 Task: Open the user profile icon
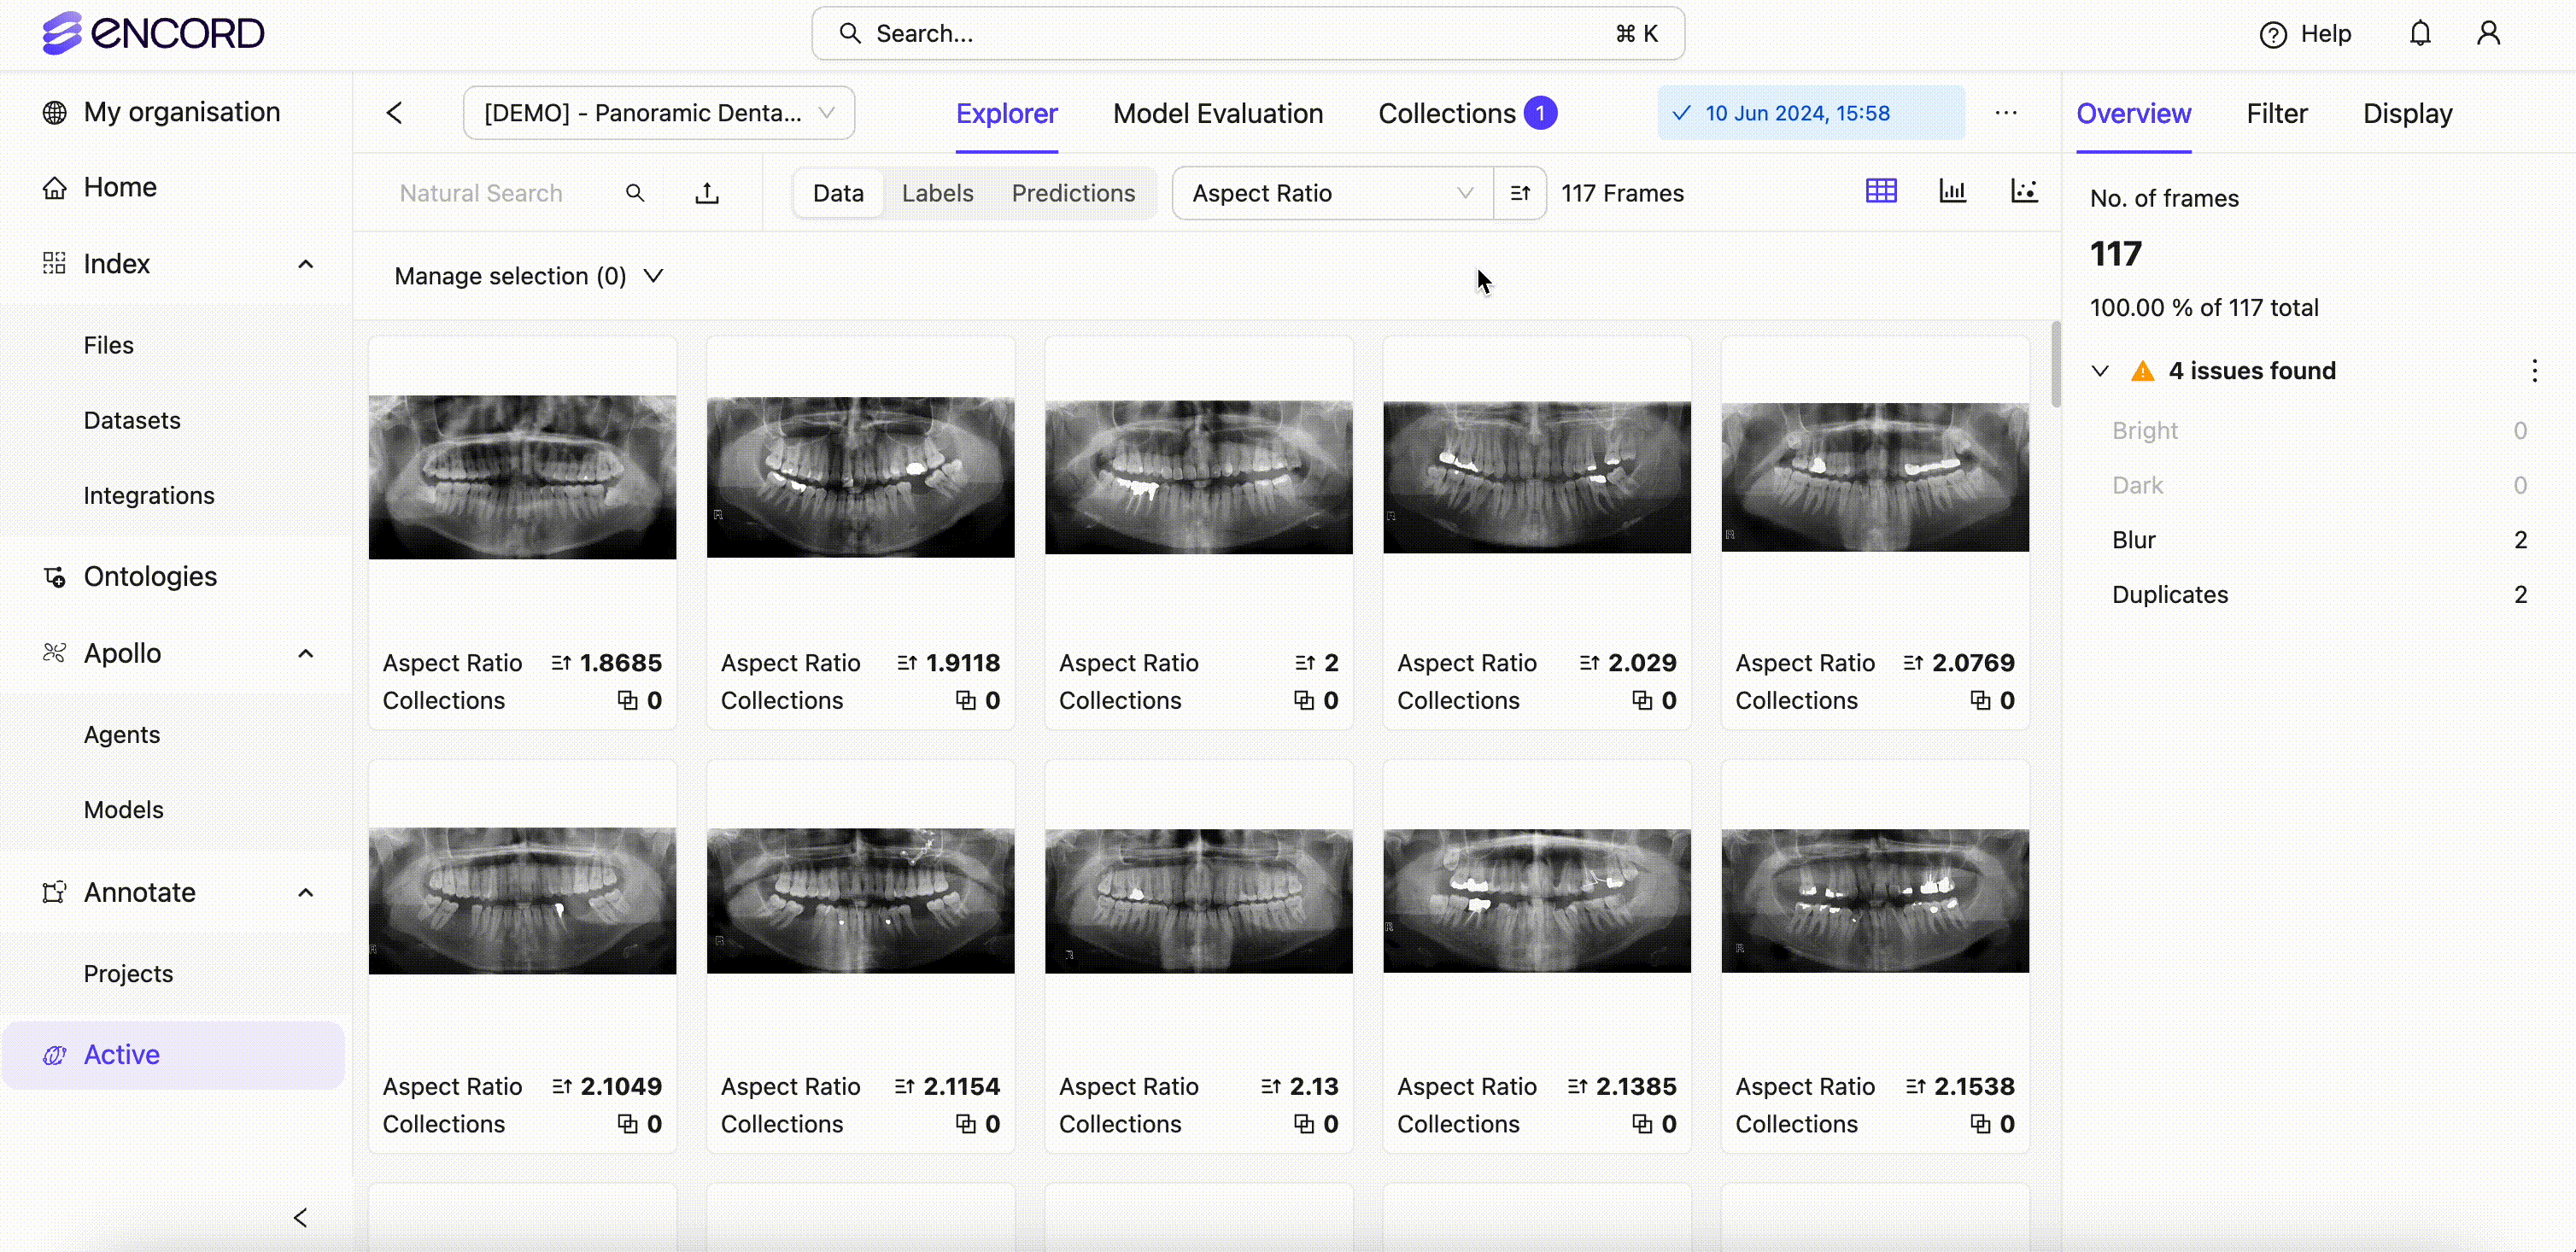pyautogui.click(x=2488, y=34)
